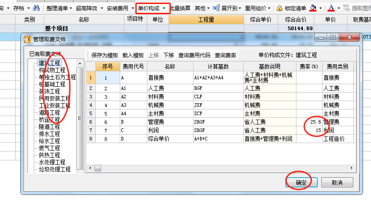Select 给水工程 tree item
The height and width of the screenshot is (202, 371).
[49, 141]
